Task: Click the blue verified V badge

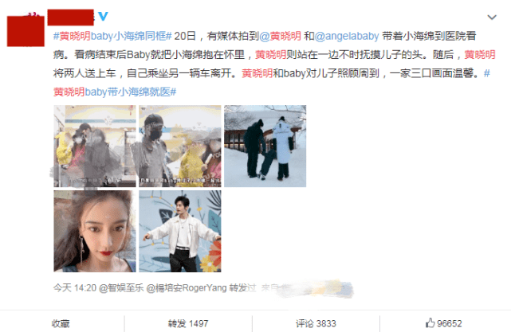Action: tap(103, 16)
